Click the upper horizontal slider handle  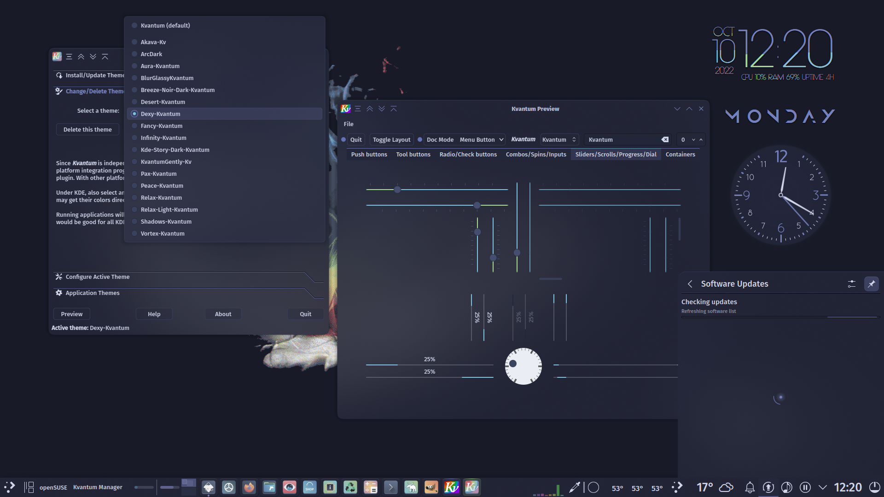[397, 189]
